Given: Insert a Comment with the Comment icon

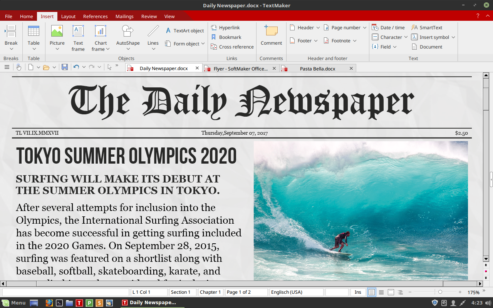Looking at the screenshot, I should point(271,35).
